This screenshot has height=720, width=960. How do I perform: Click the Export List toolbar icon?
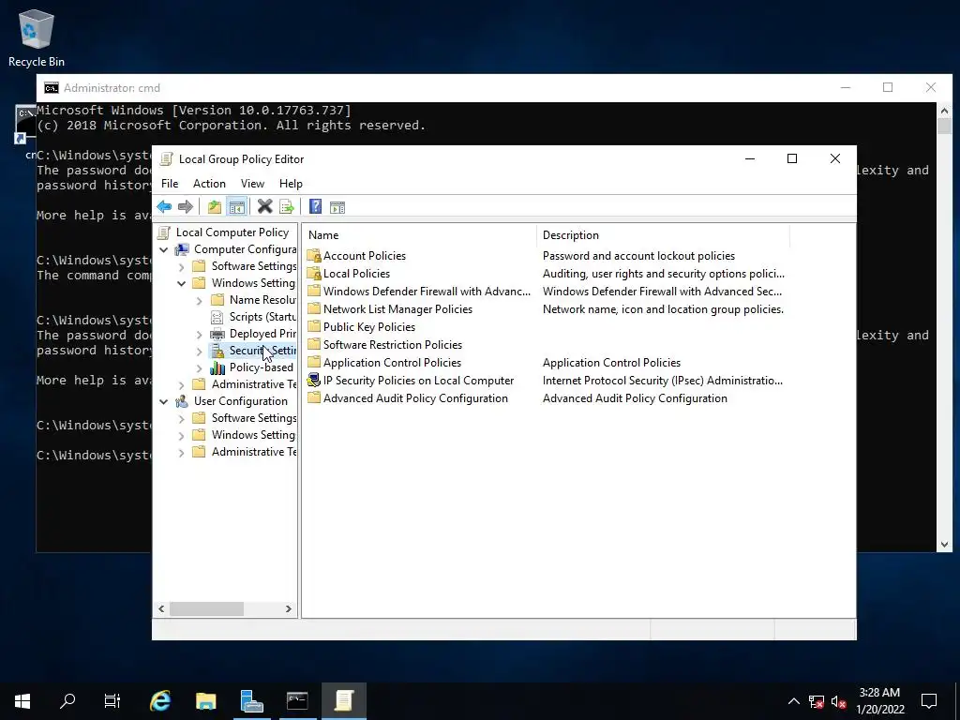click(x=287, y=207)
